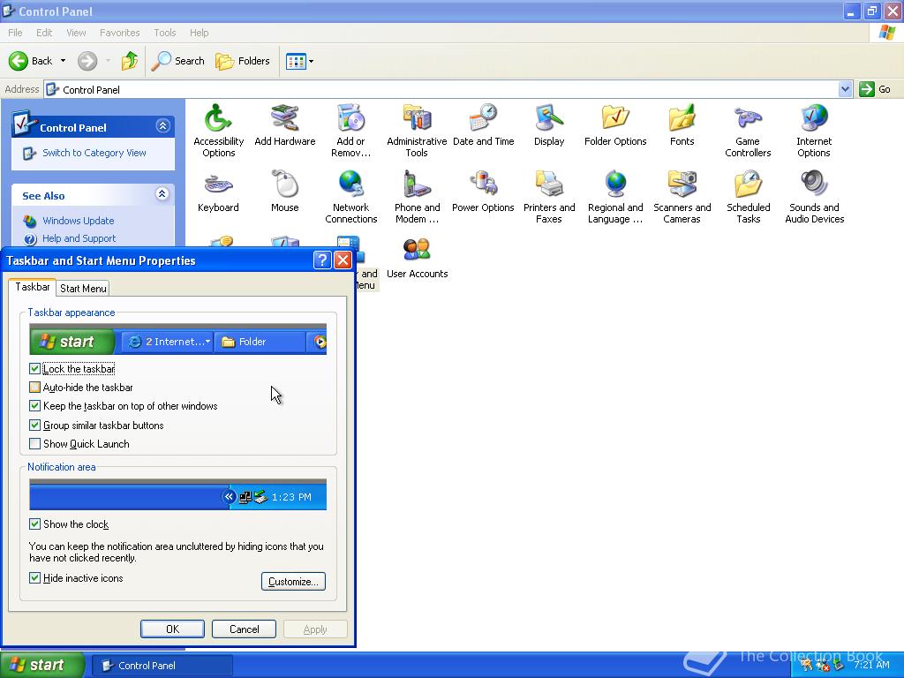The height and width of the screenshot is (678, 904).
Task: Uncheck Hide inactive icons
Action: tap(34, 578)
